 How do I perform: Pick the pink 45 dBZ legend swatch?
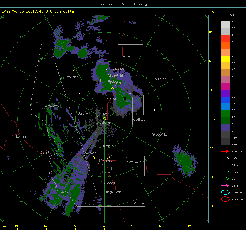tap(225, 79)
